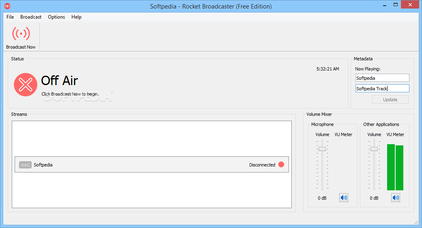This screenshot has width=422, height=228.
Task: Click the AAC badge on Softpedia stream
Action: click(x=25, y=165)
